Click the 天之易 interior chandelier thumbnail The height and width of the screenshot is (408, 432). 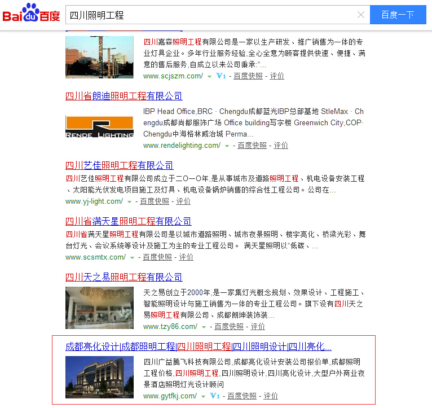click(x=99, y=308)
